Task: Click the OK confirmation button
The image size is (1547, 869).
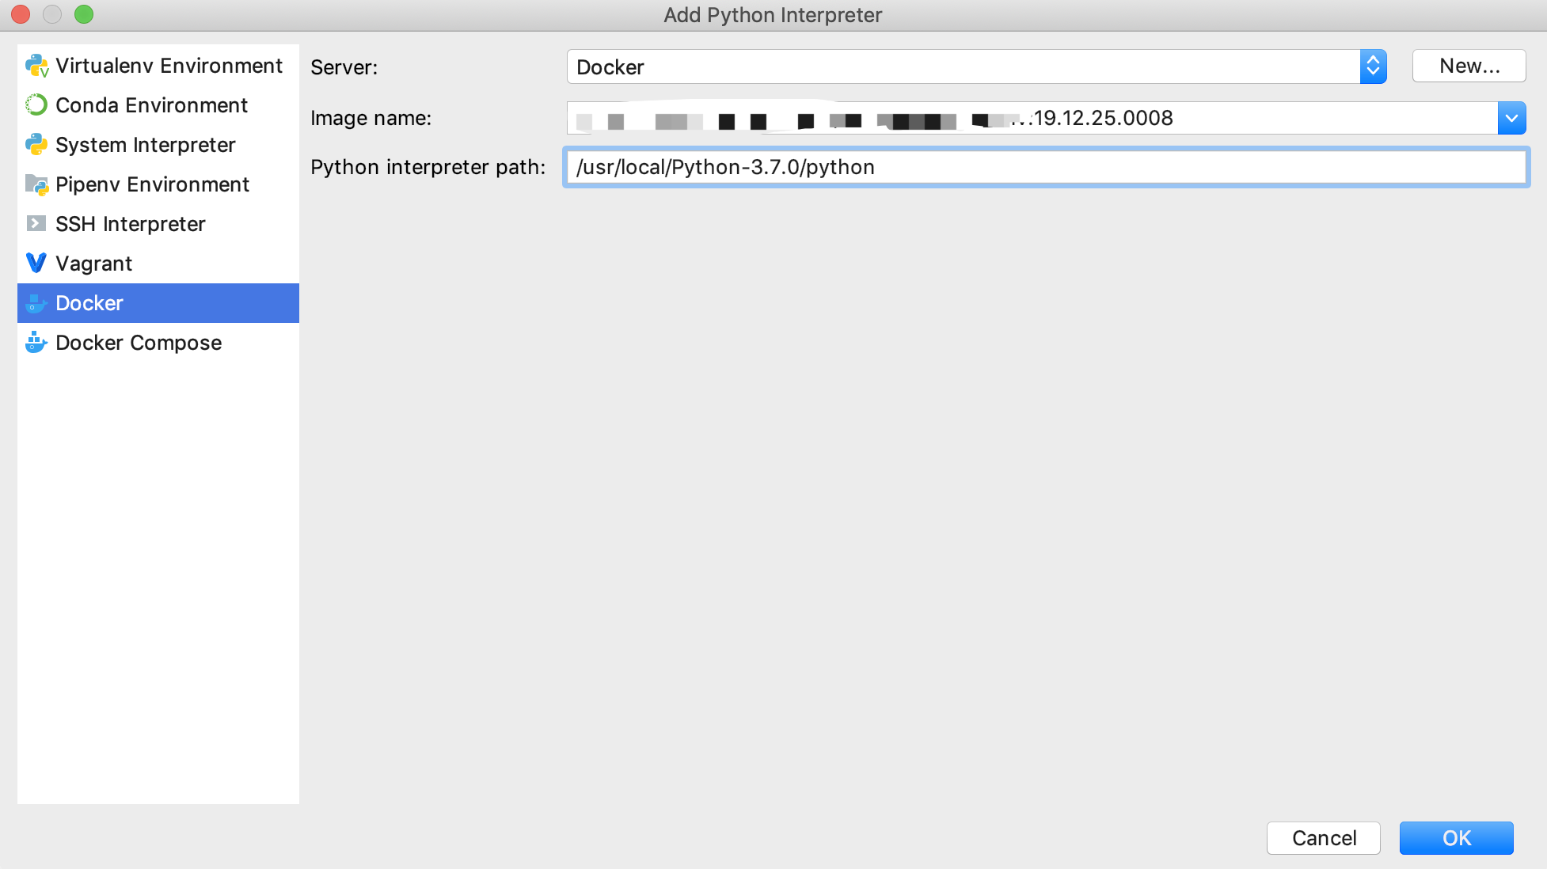Action: tap(1458, 838)
